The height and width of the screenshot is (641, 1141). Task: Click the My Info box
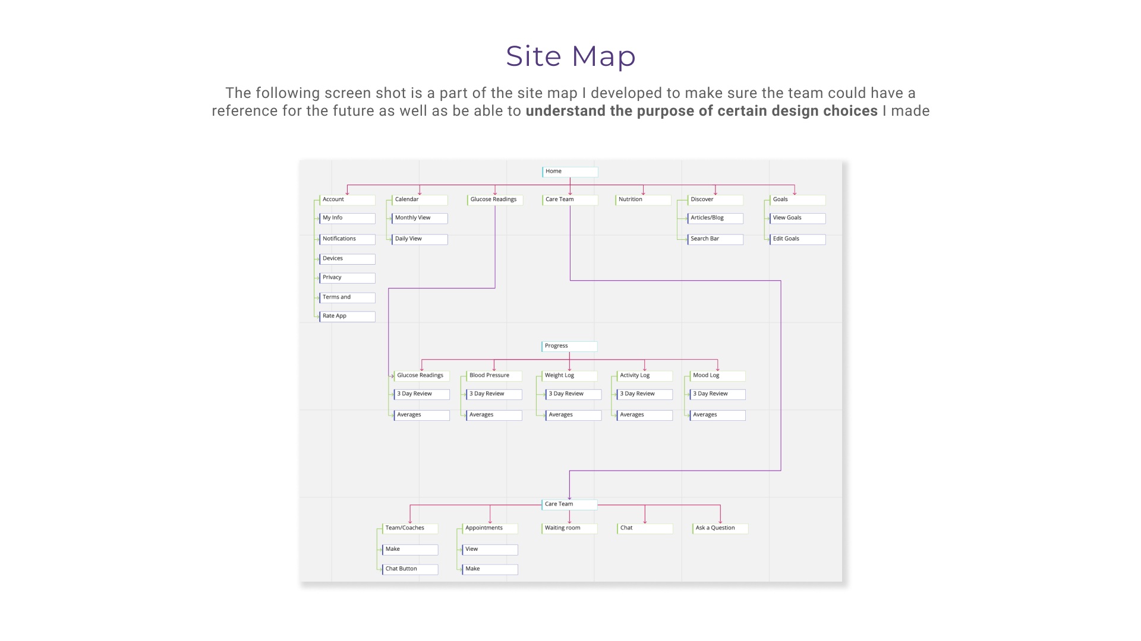347,218
